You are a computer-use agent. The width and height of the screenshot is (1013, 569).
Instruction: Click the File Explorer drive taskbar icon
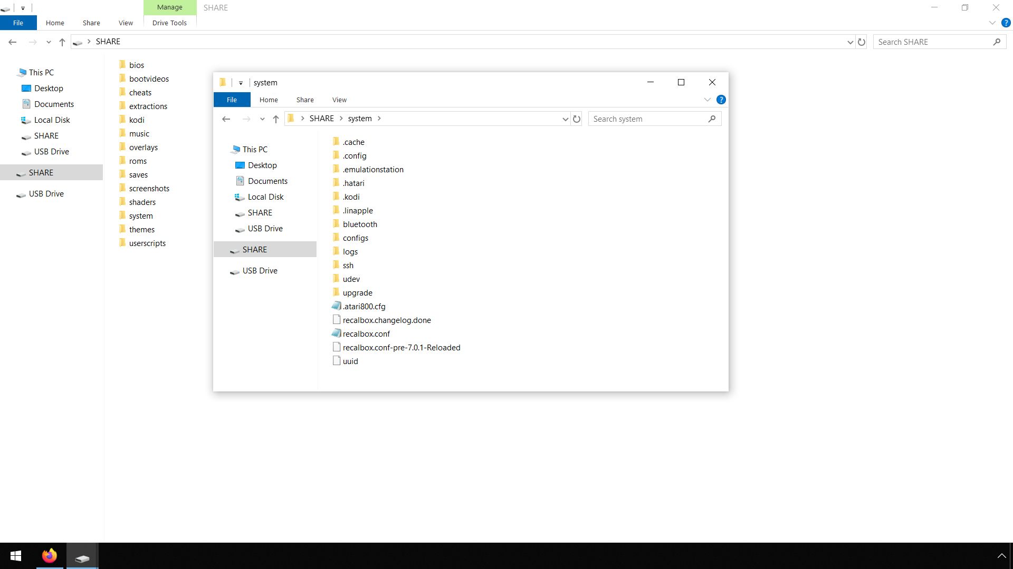pyautogui.click(x=82, y=556)
